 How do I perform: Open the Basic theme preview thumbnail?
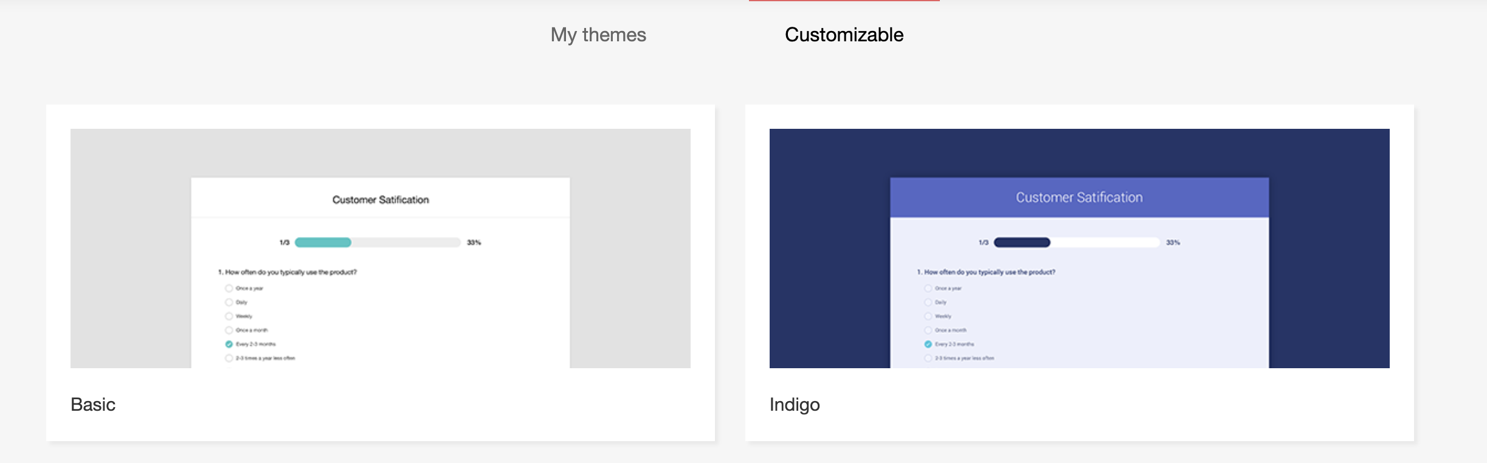(x=380, y=248)
